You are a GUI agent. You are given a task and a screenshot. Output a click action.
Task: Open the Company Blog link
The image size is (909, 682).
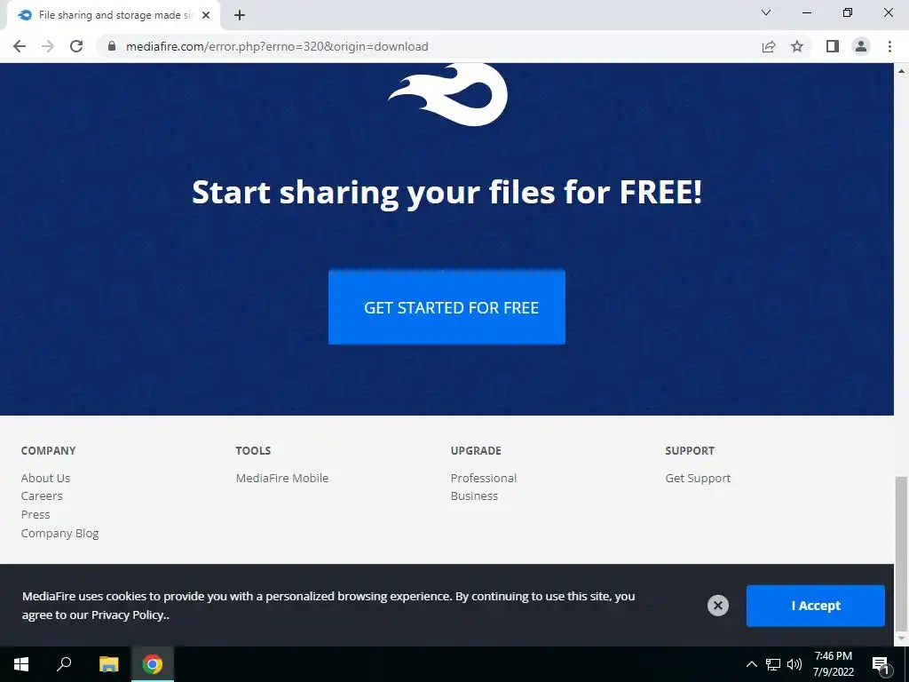click(x=59, y=533)
